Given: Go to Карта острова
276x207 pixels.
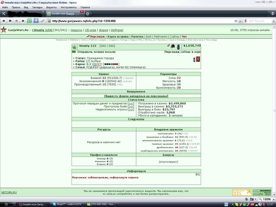Looking at the screenshot, I should click(118, 36).
